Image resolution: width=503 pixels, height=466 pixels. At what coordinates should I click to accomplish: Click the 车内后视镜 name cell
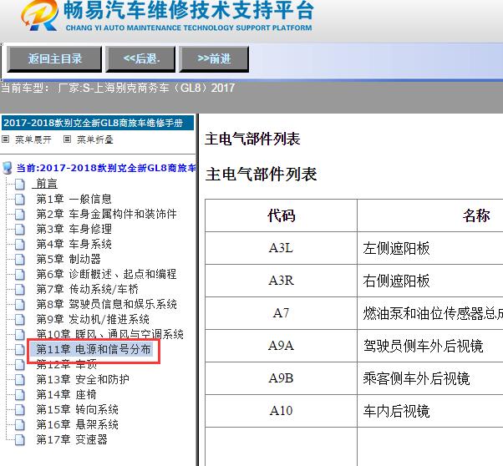tap(429, 411)
